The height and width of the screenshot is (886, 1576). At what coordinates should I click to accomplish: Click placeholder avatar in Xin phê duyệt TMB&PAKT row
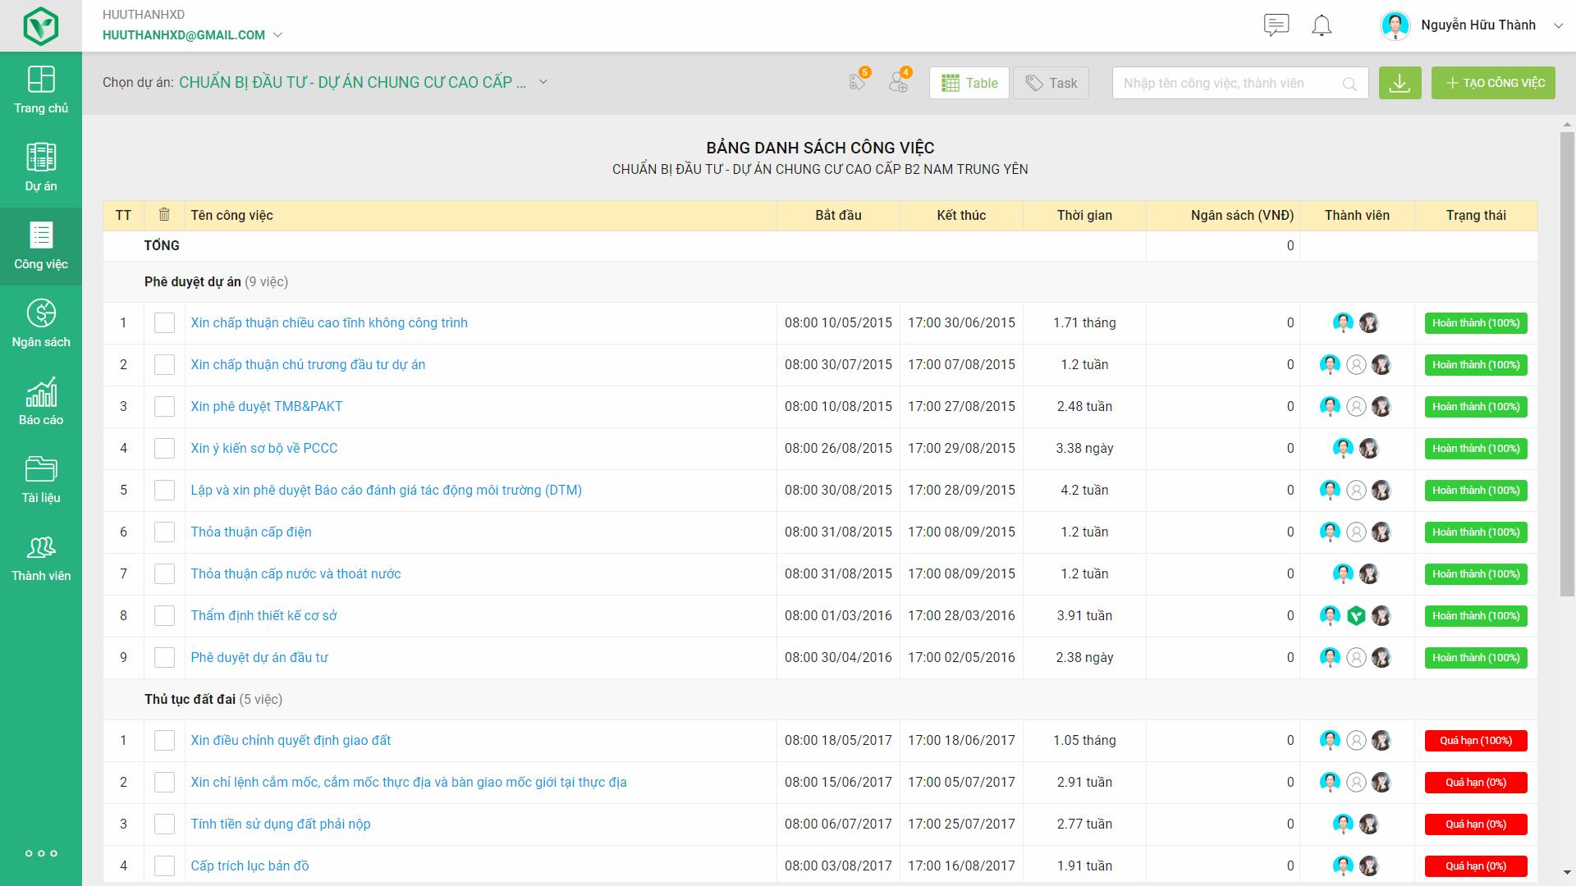click(x=1356, y=406)
